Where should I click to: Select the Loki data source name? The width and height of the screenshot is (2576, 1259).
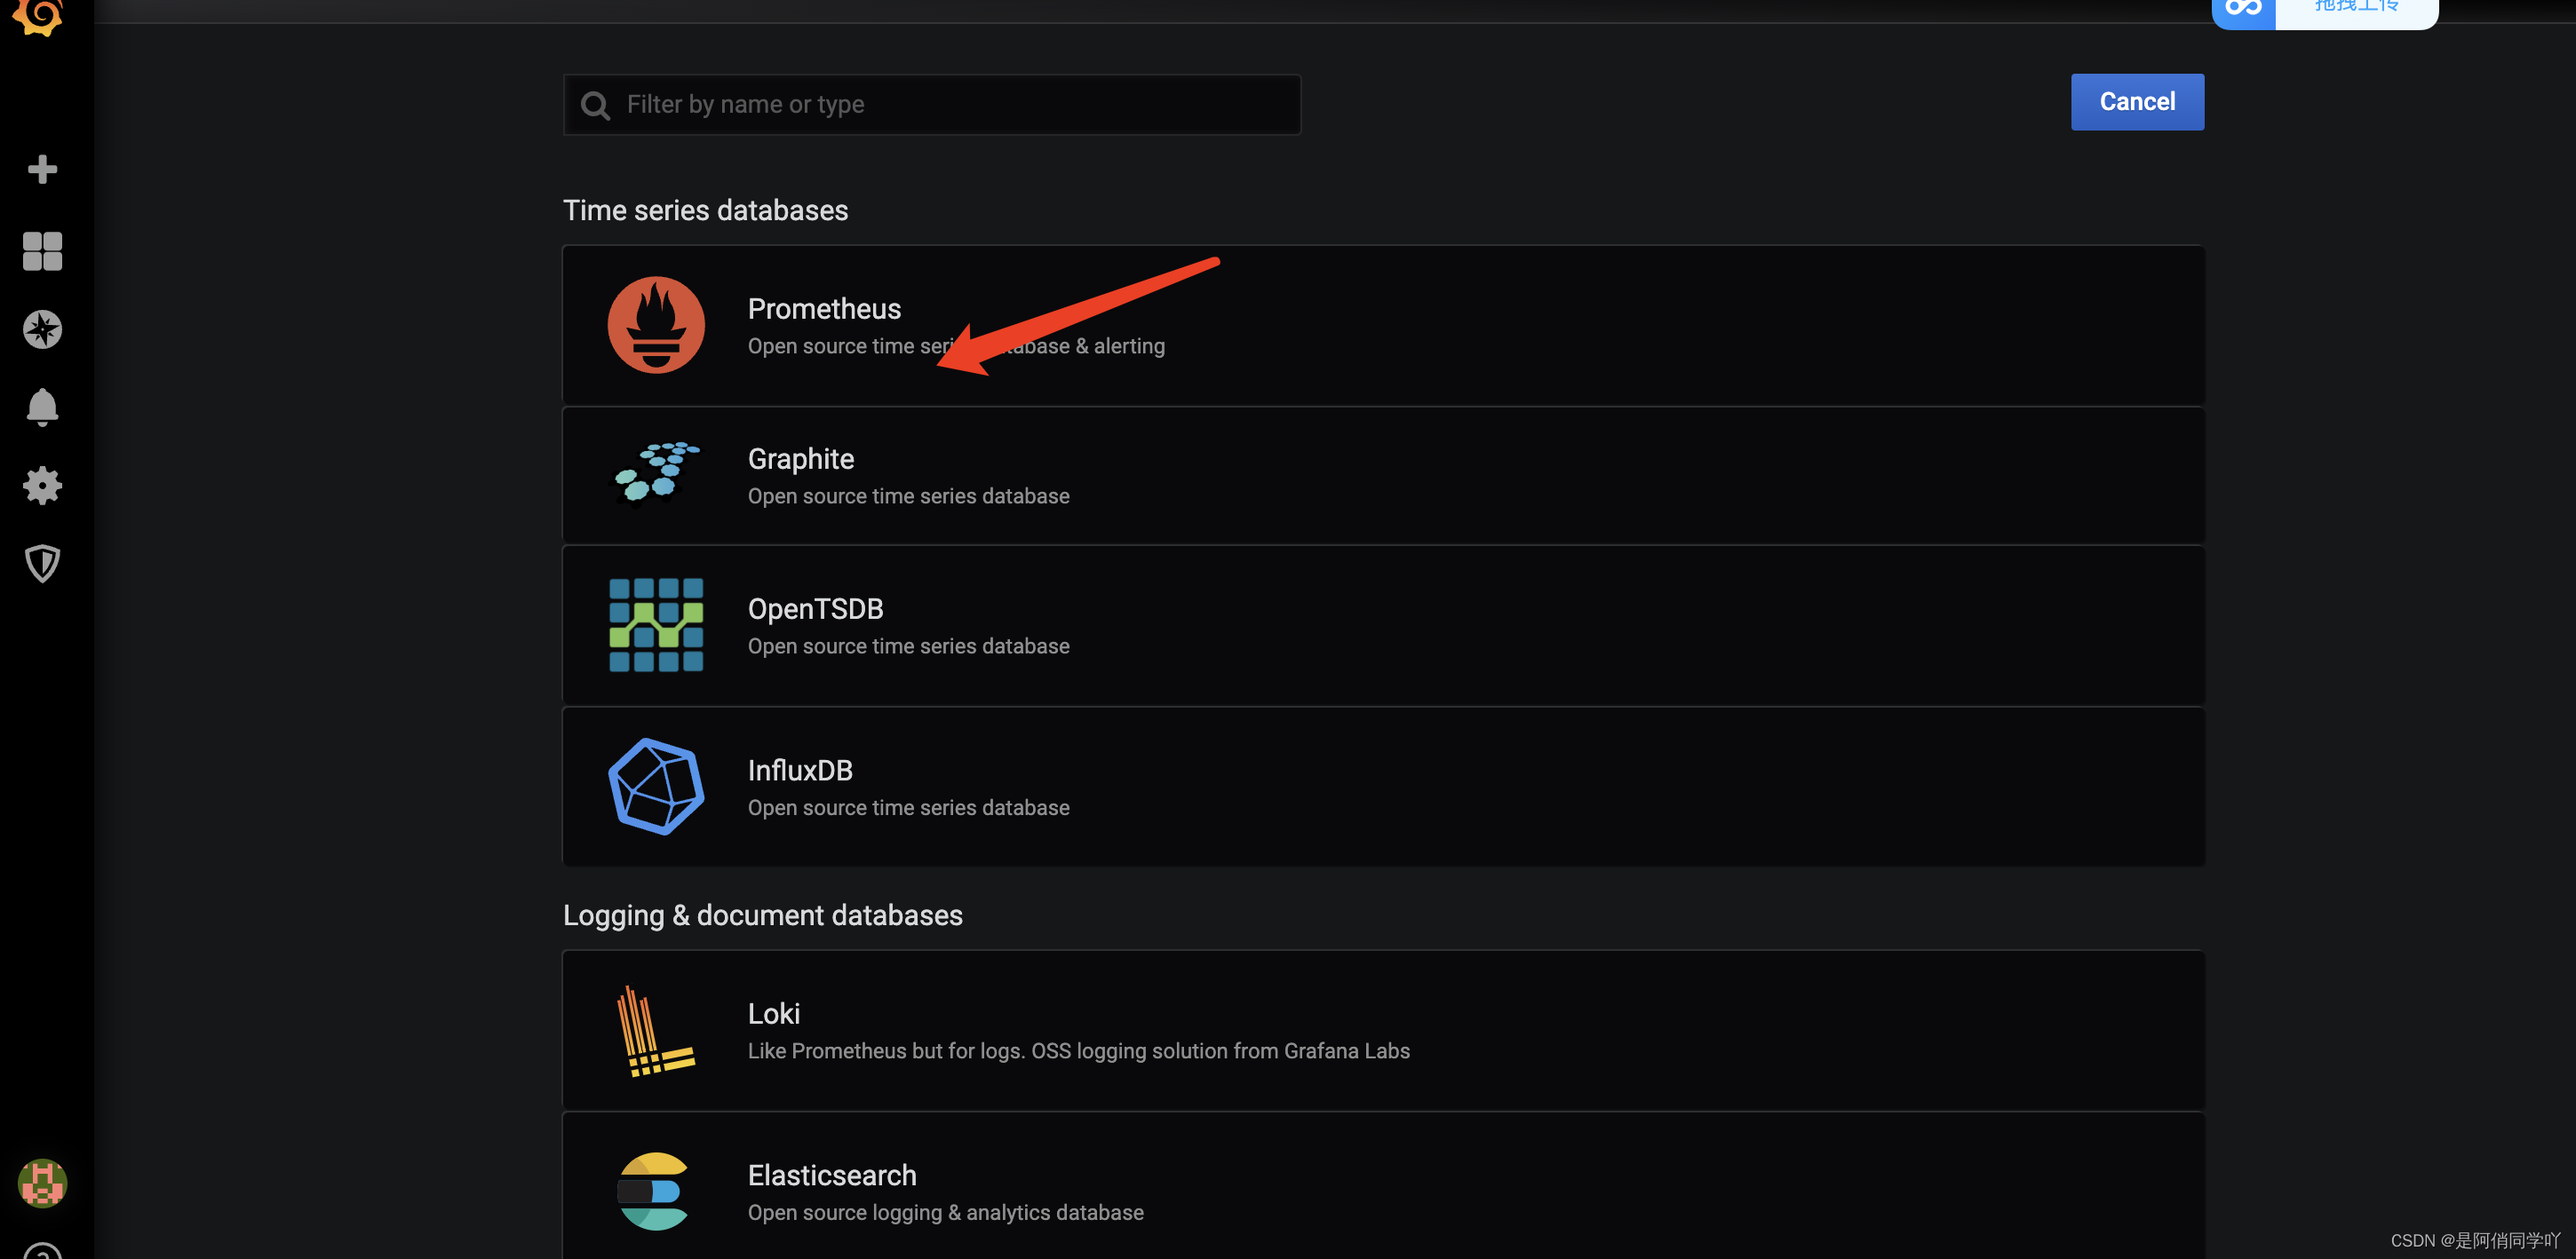(x=774, y=1013)
